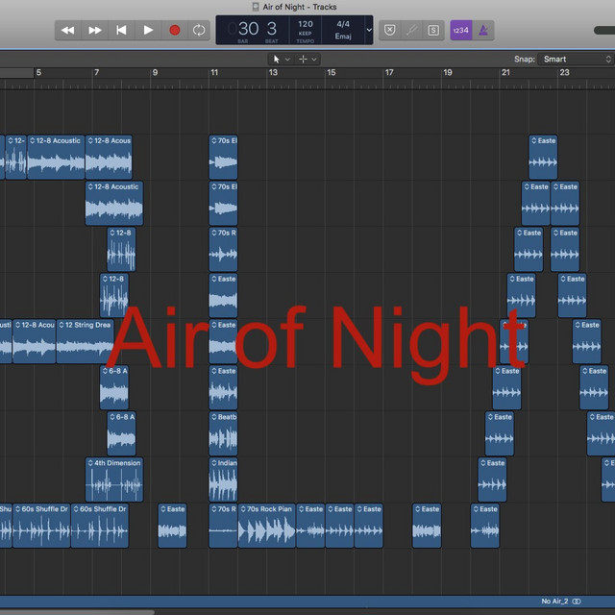Select the 70s Rock Pian audio region
615x615 pixels.
[267, 526]
